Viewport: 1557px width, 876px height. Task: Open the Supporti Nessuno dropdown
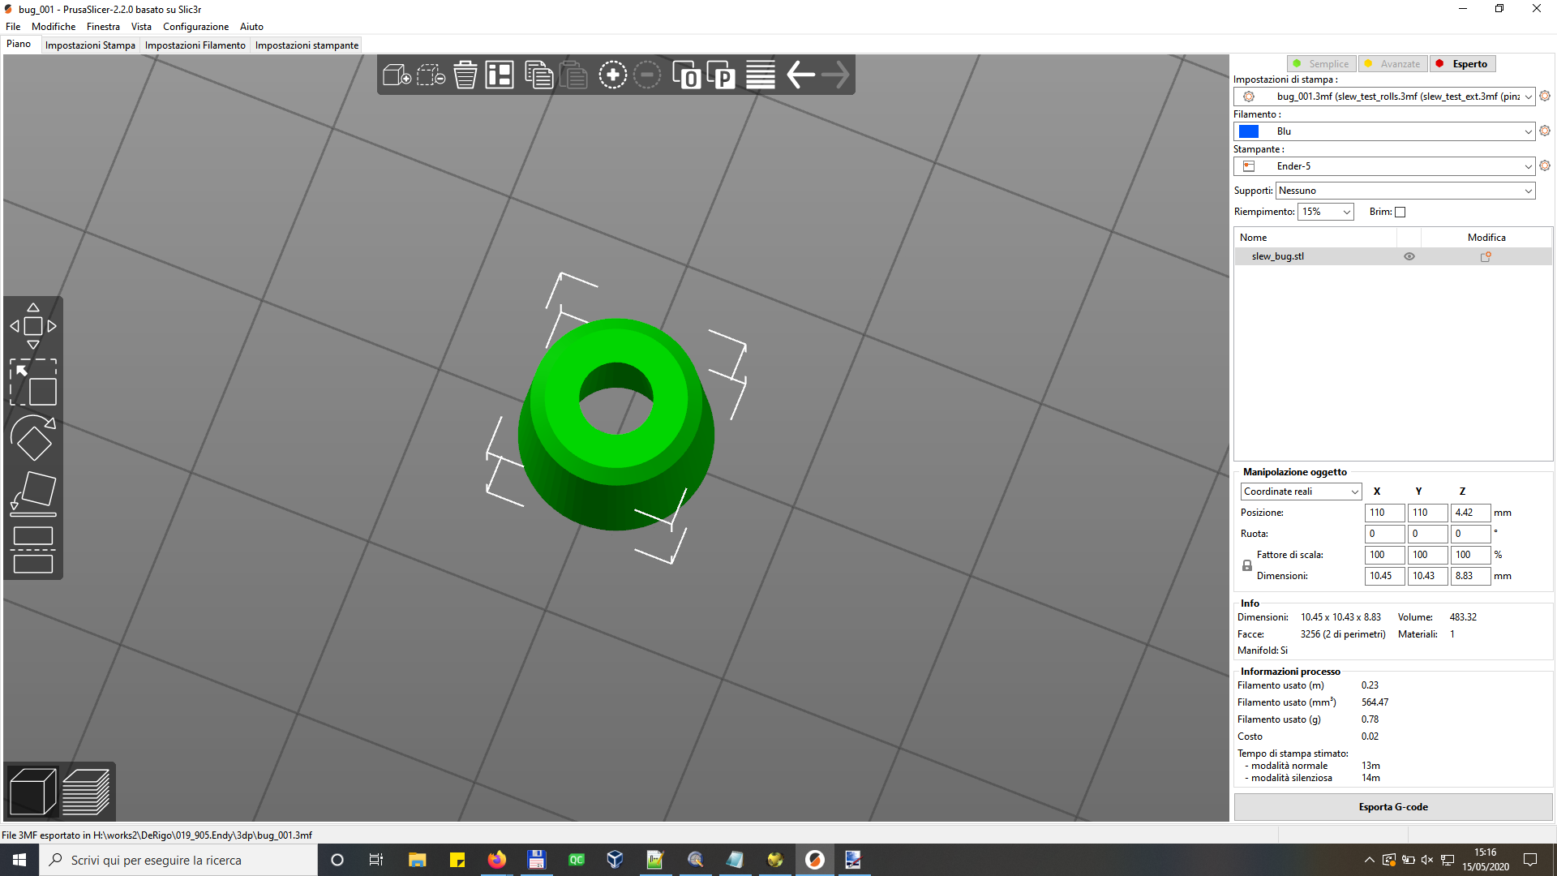tap(1405, 191)
